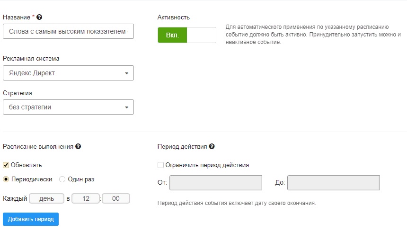Expand the Стратегия dropdown showing без стратегии
The width and height of the screenshot is (407, 232).
click(x=68, y=107)
